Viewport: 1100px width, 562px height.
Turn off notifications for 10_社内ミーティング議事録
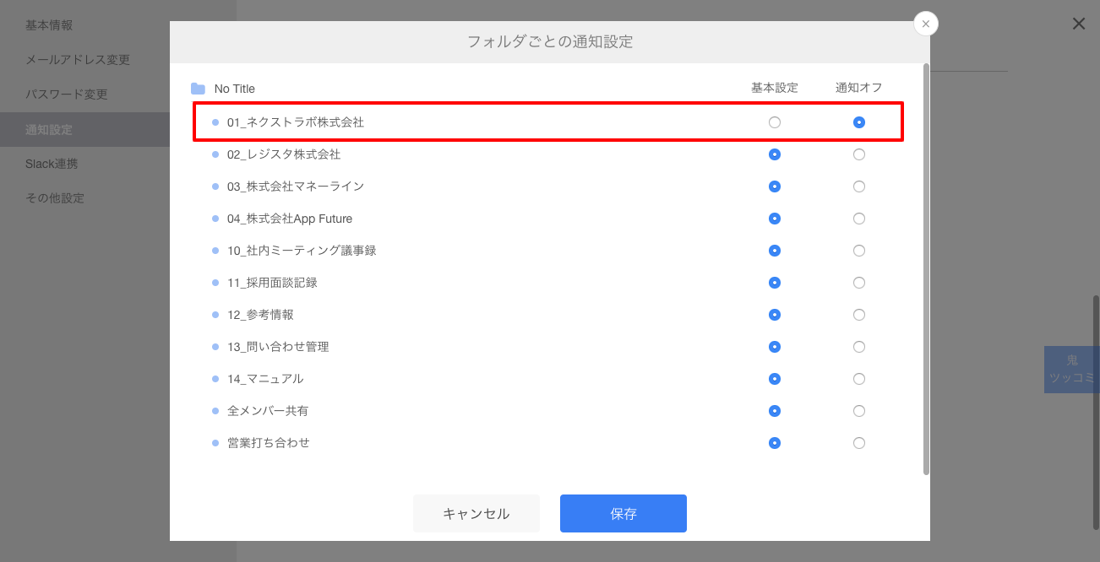click(859, 251)
